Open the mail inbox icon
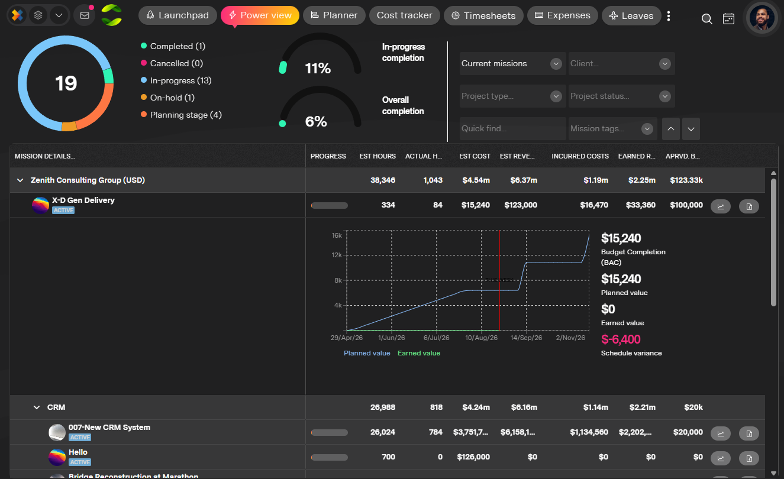 [85, 15]
